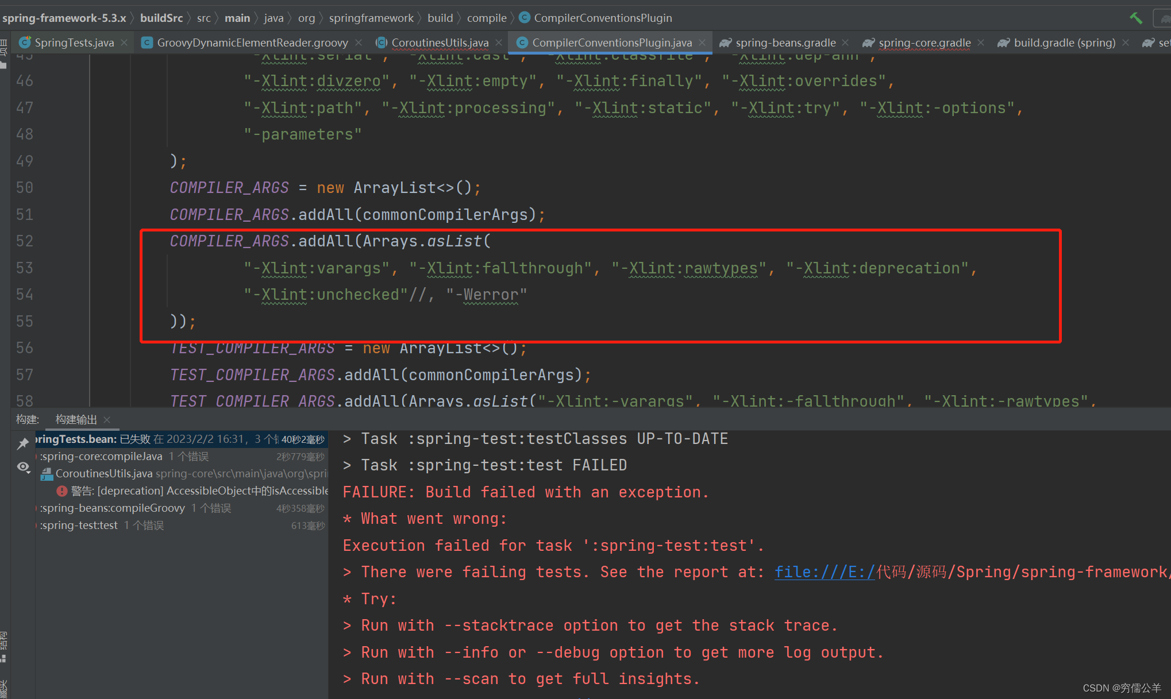The image size is (1171, 699).
Task: Click the pin tab icon in build panel
Action: tap(23, 443)
